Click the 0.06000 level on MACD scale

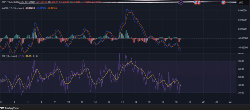(243, 11)
